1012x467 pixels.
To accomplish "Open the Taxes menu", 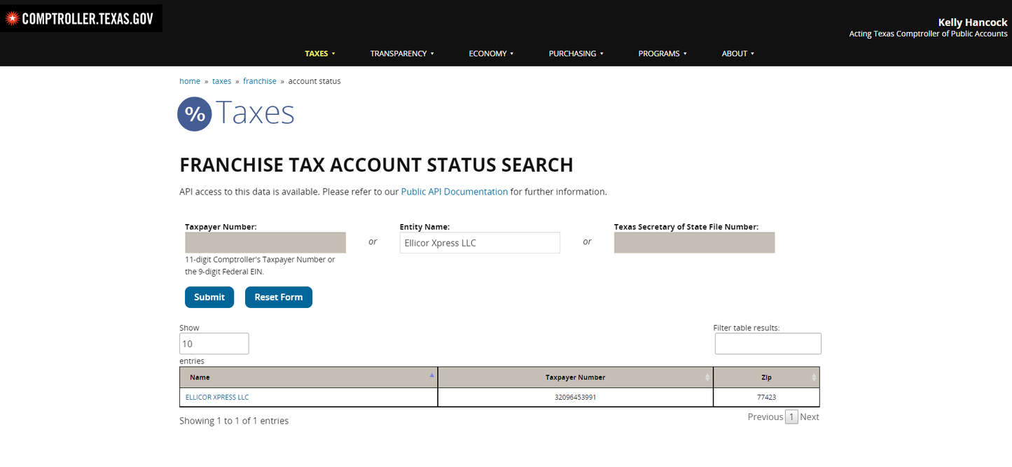I will tap(320, 53).
